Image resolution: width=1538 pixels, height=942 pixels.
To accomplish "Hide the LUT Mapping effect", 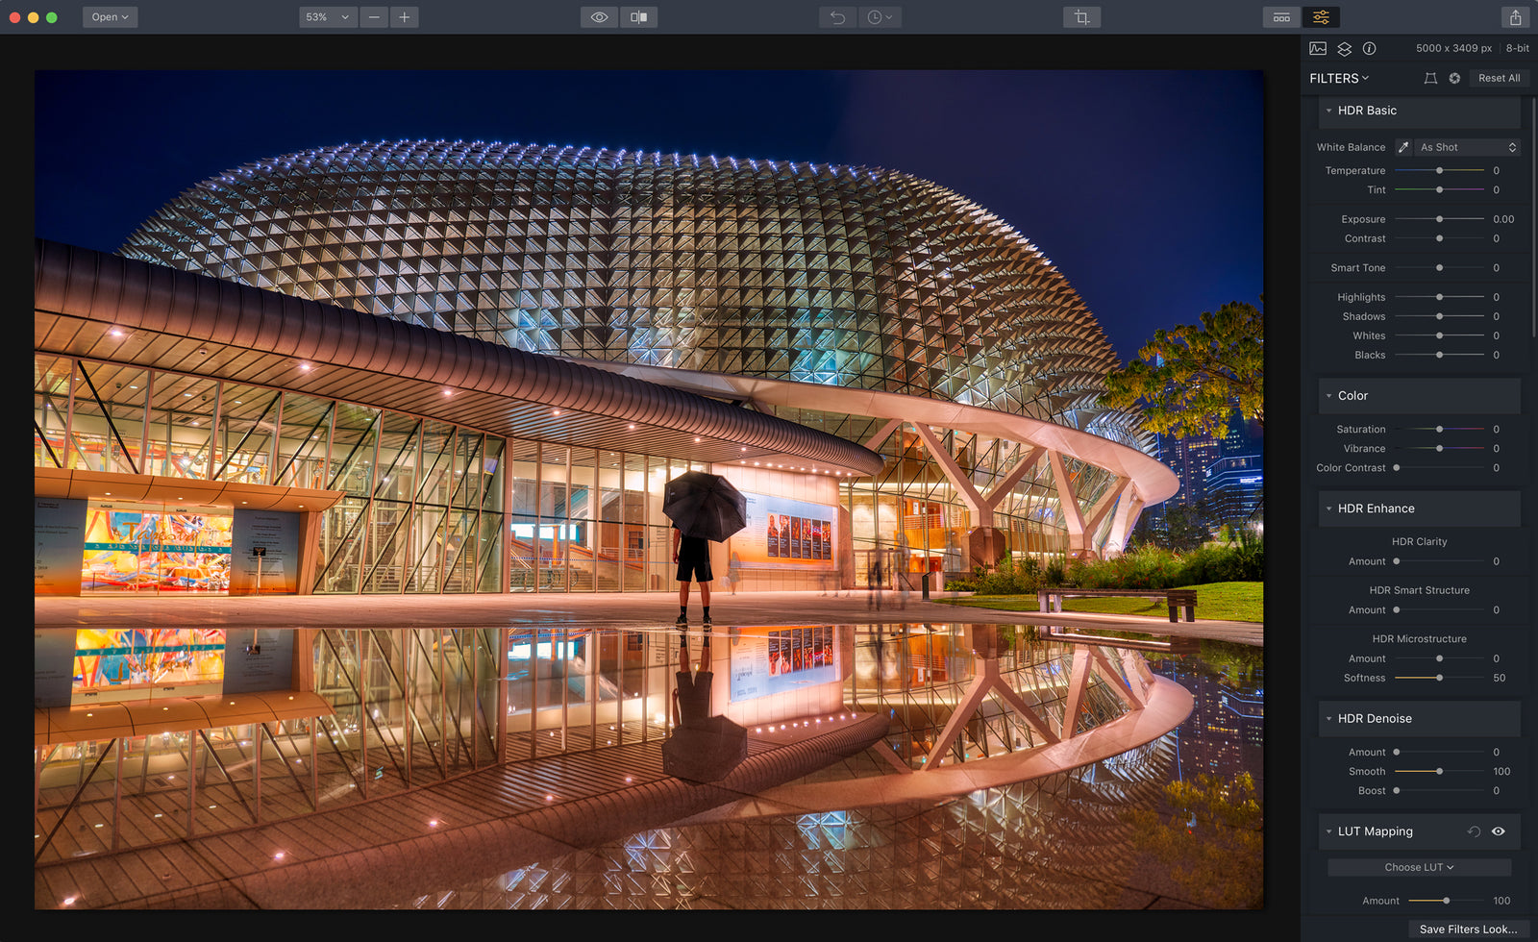I will coord(1499,830).
